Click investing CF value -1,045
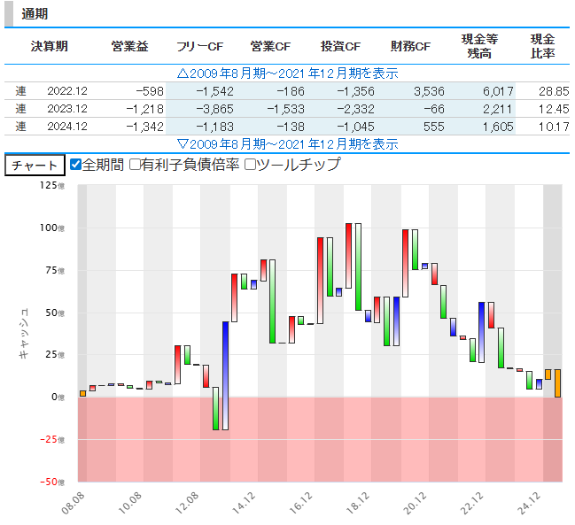Screen dimensions: 575x525 pyautogui.click(x=355, y=127)
